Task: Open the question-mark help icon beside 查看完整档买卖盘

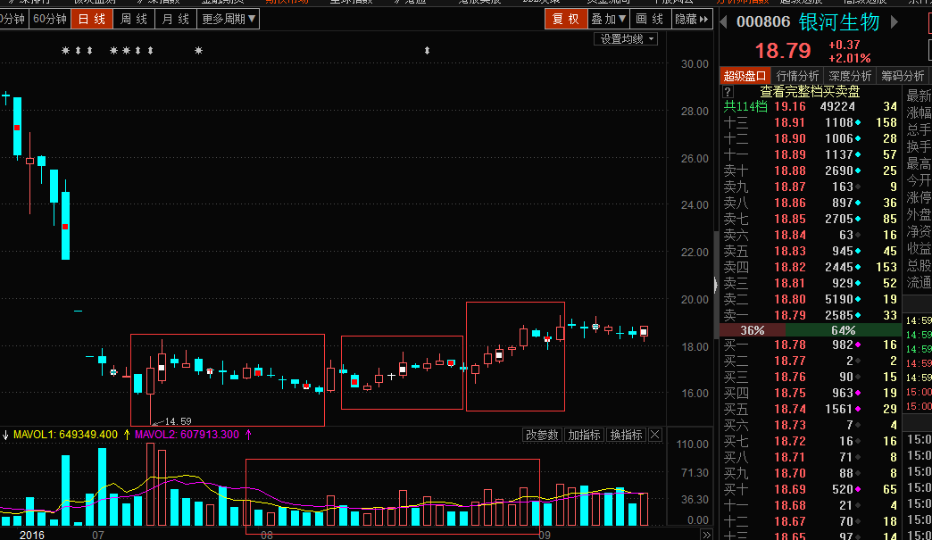Action: tap(728, 91)
